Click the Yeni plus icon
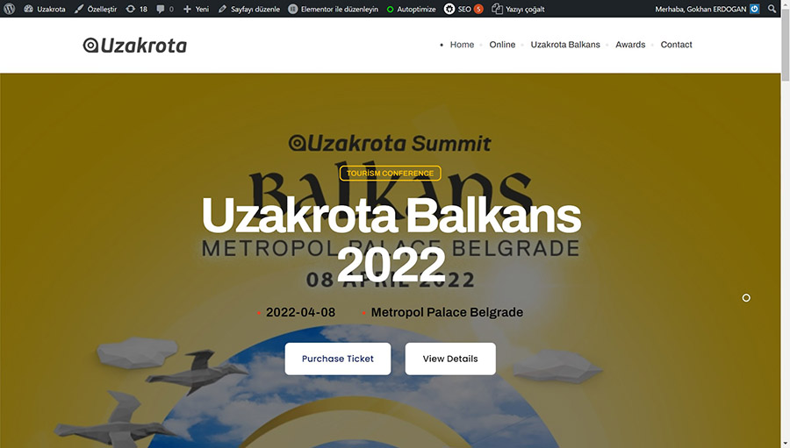790x448 pixels. [x=187, y=9]
